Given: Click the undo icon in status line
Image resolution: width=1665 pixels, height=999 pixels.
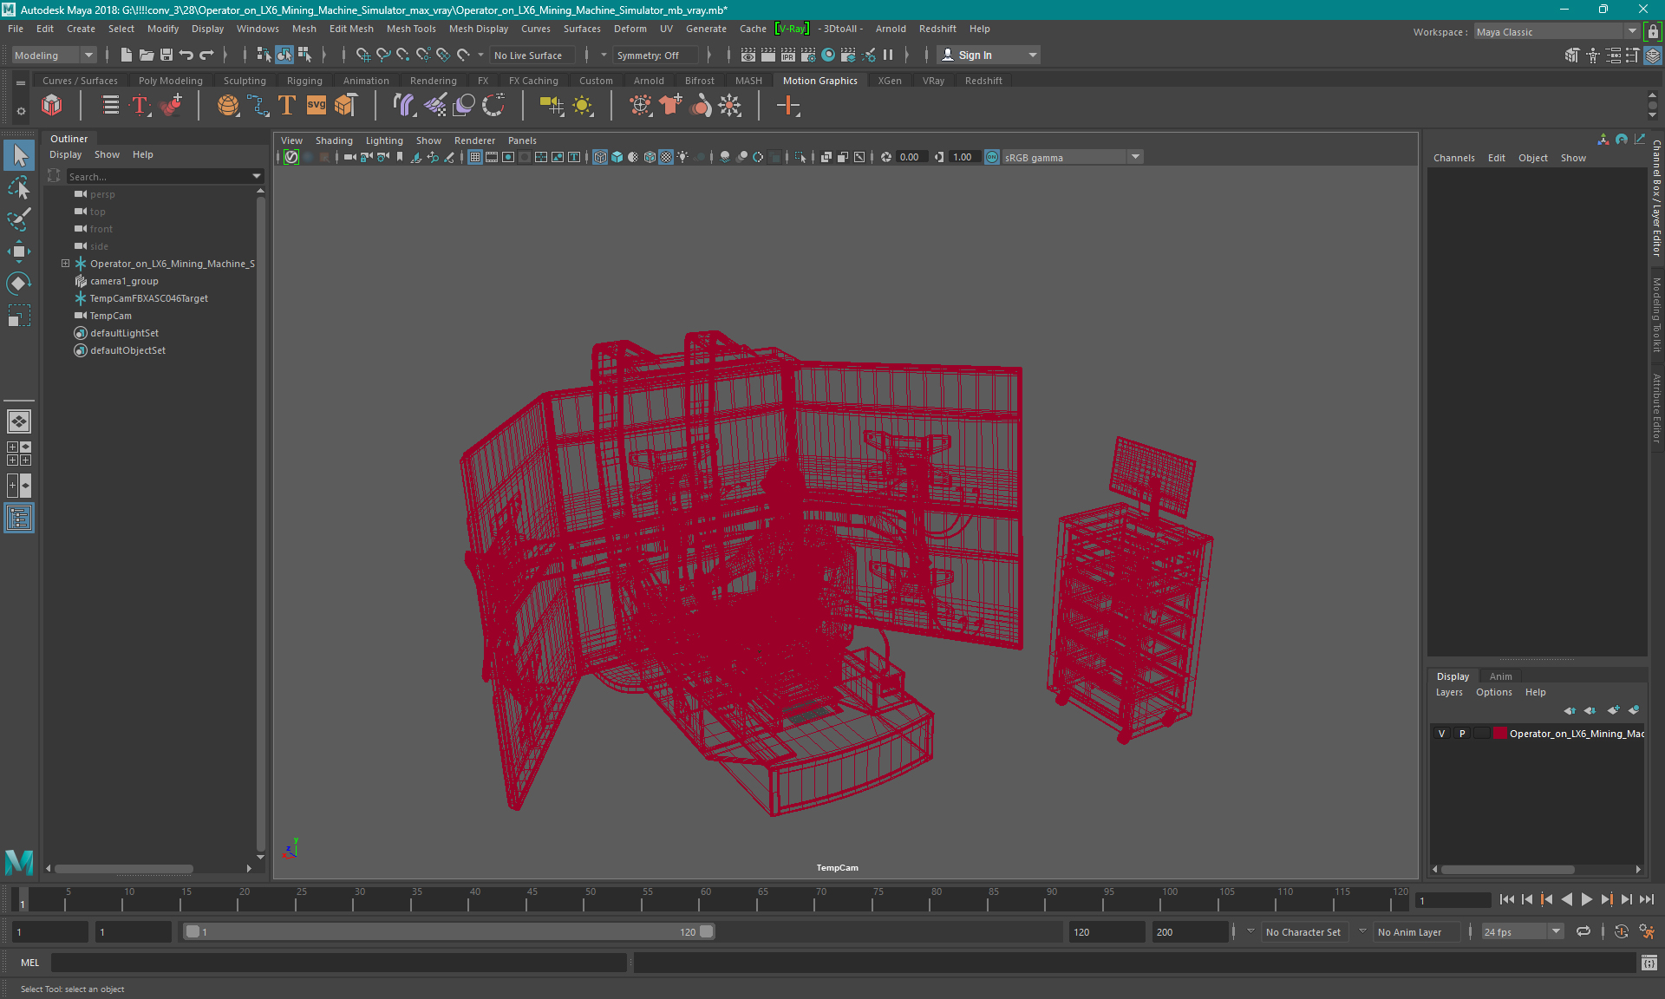Looking at the screenshot, I should (x=186, y=55).
